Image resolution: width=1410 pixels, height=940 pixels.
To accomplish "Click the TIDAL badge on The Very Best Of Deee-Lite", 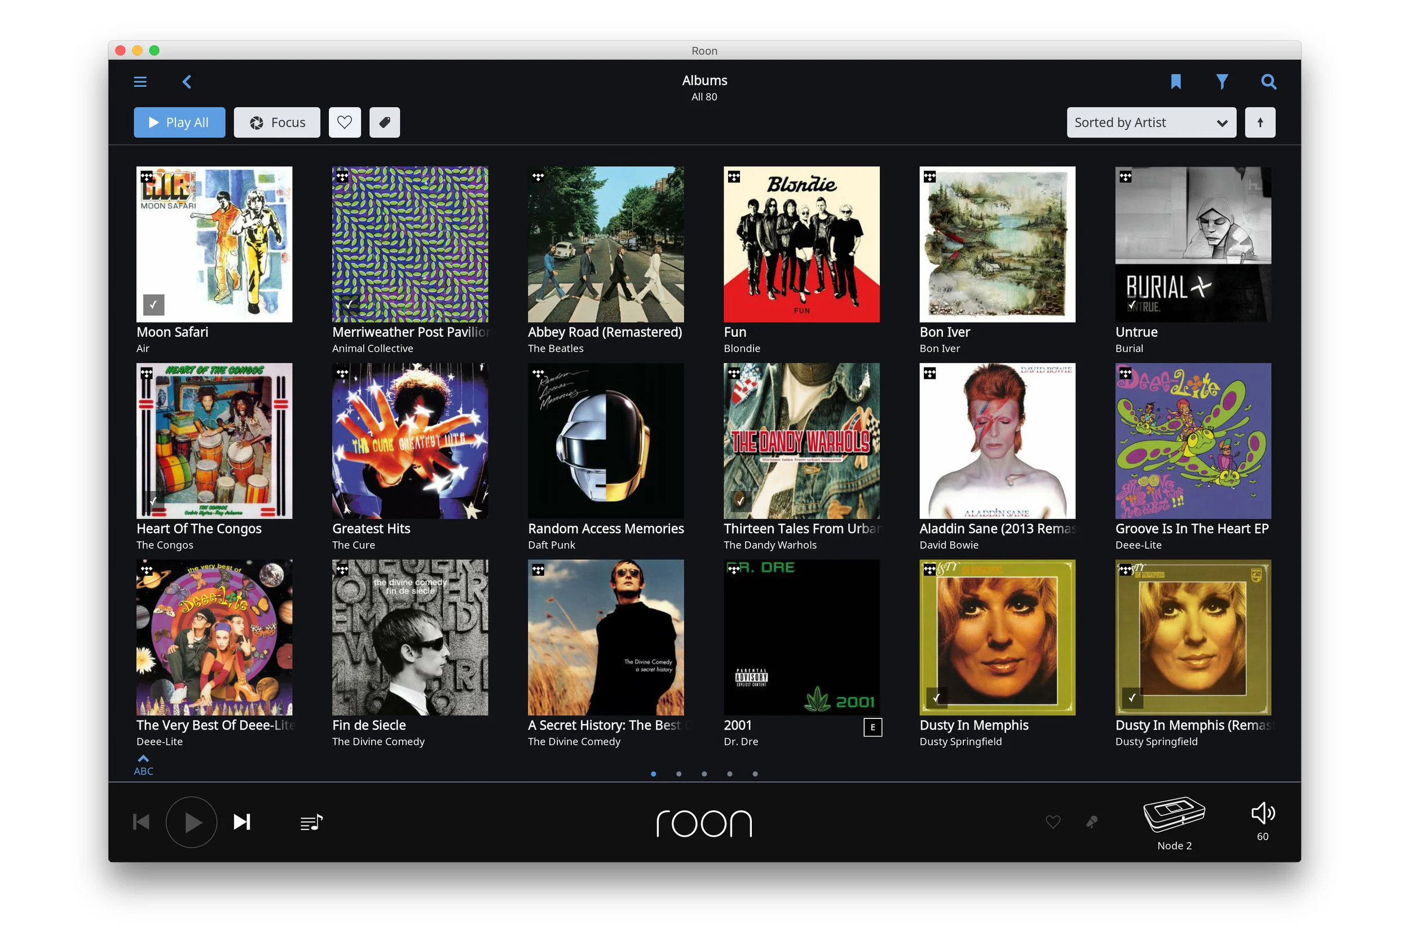I will [x=147, y=570].
